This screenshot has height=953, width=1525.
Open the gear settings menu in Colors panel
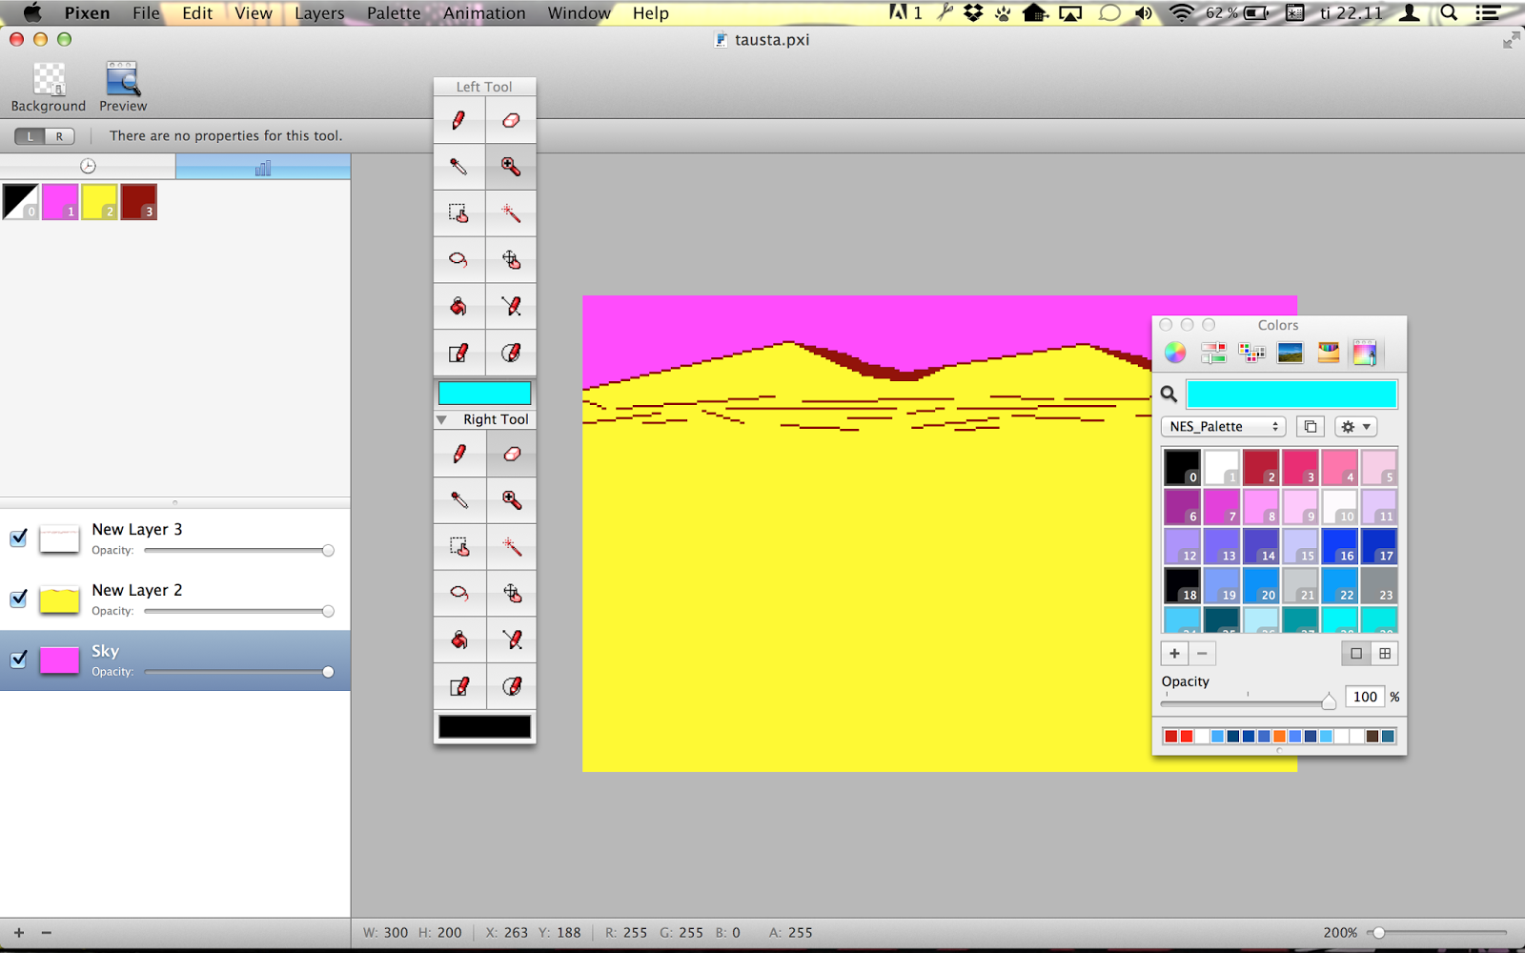click(x=1354, y=426)
